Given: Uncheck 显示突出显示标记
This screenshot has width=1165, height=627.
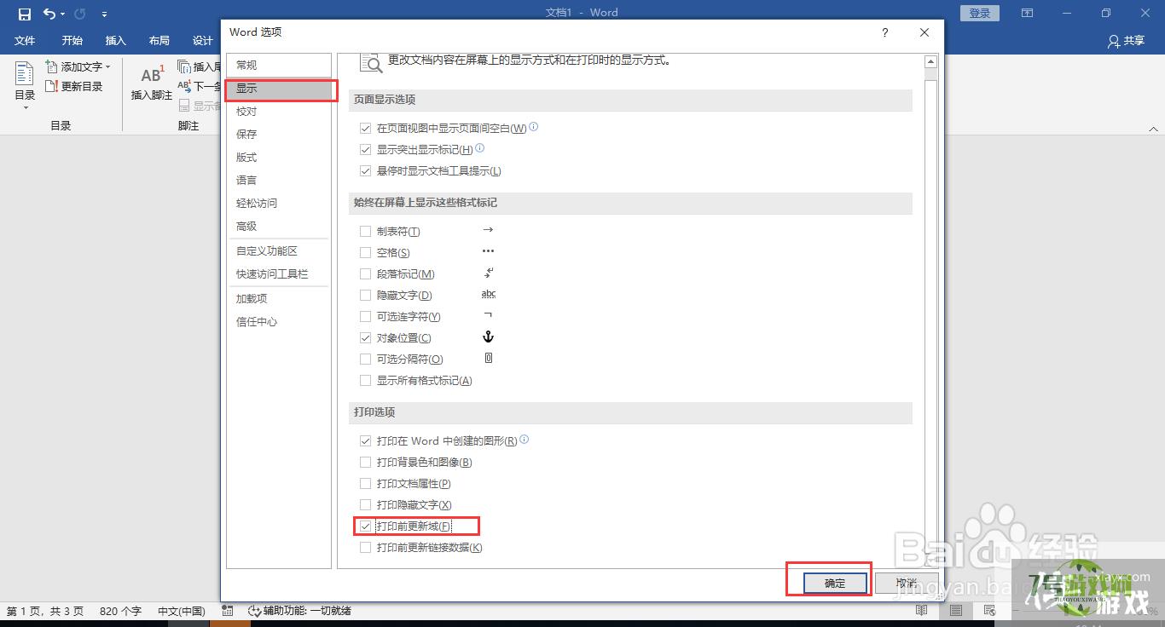Looking at the screenshot, I should click(366, 150).
